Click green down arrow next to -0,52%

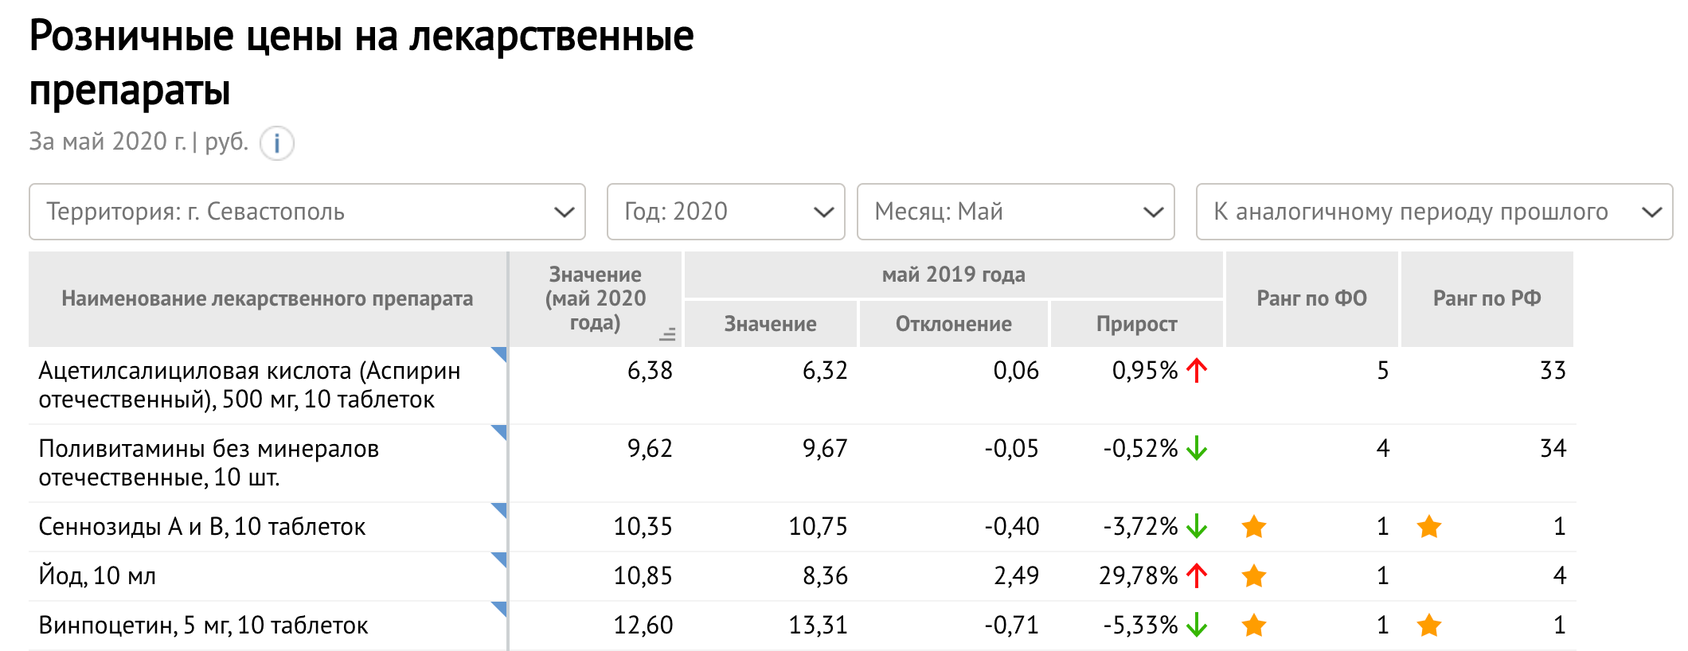point(1197,448)
